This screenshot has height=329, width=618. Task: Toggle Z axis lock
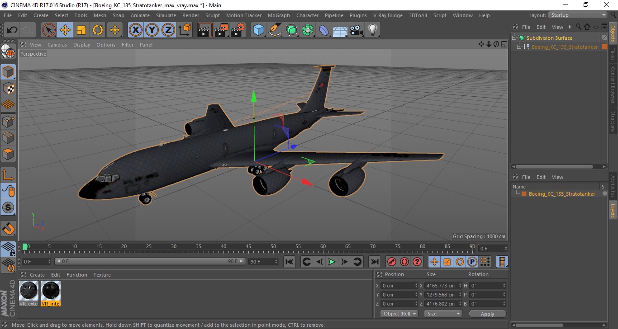pyautogui.click(x=168, y=30)
